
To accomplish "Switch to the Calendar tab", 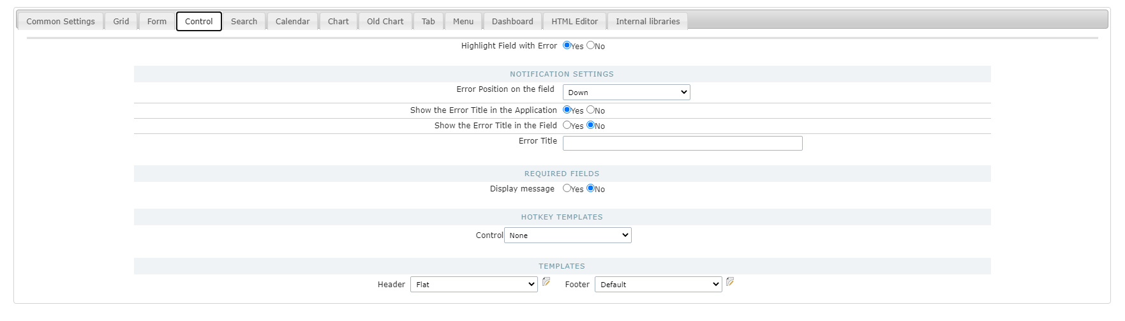I will coord(292,22).
